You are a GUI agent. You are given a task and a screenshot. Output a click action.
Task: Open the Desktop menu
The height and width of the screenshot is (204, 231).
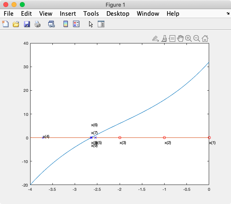click(118, 14)
